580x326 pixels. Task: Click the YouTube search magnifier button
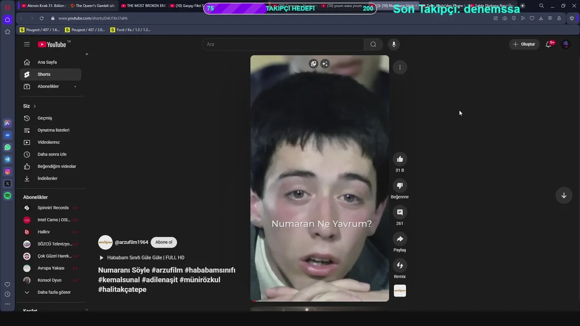coord(373,44)
